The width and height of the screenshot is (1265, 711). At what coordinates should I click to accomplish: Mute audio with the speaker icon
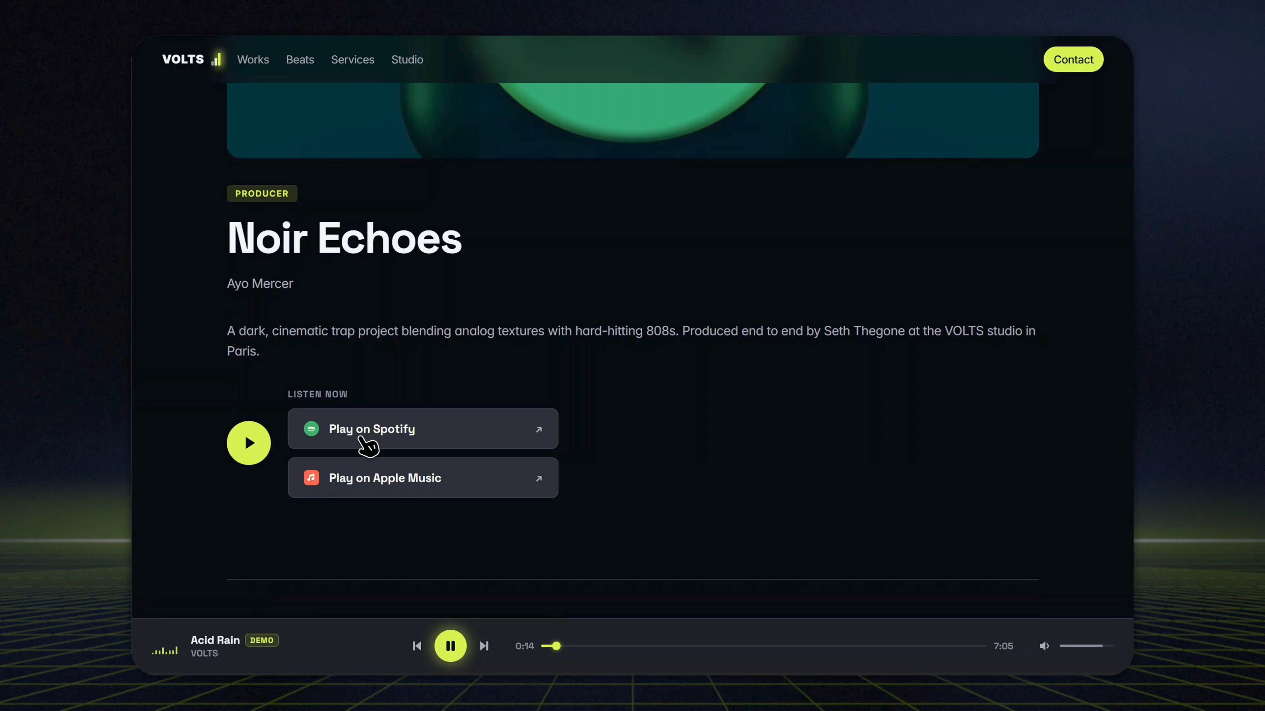point(1044,646)
